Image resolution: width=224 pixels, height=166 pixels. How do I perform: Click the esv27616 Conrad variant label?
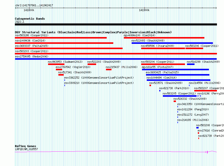pyautogui.click(x=211, y=130)
